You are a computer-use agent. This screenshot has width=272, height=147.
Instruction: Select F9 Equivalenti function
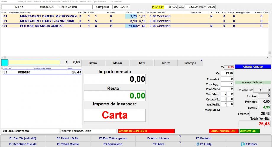click(x=113, y=144)
